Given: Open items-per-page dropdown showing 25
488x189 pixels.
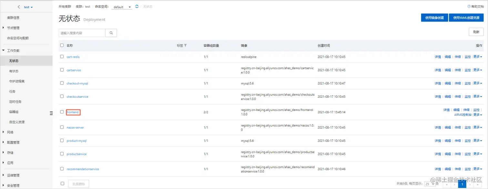Looking at the screenshot, I should coord(430,184).
